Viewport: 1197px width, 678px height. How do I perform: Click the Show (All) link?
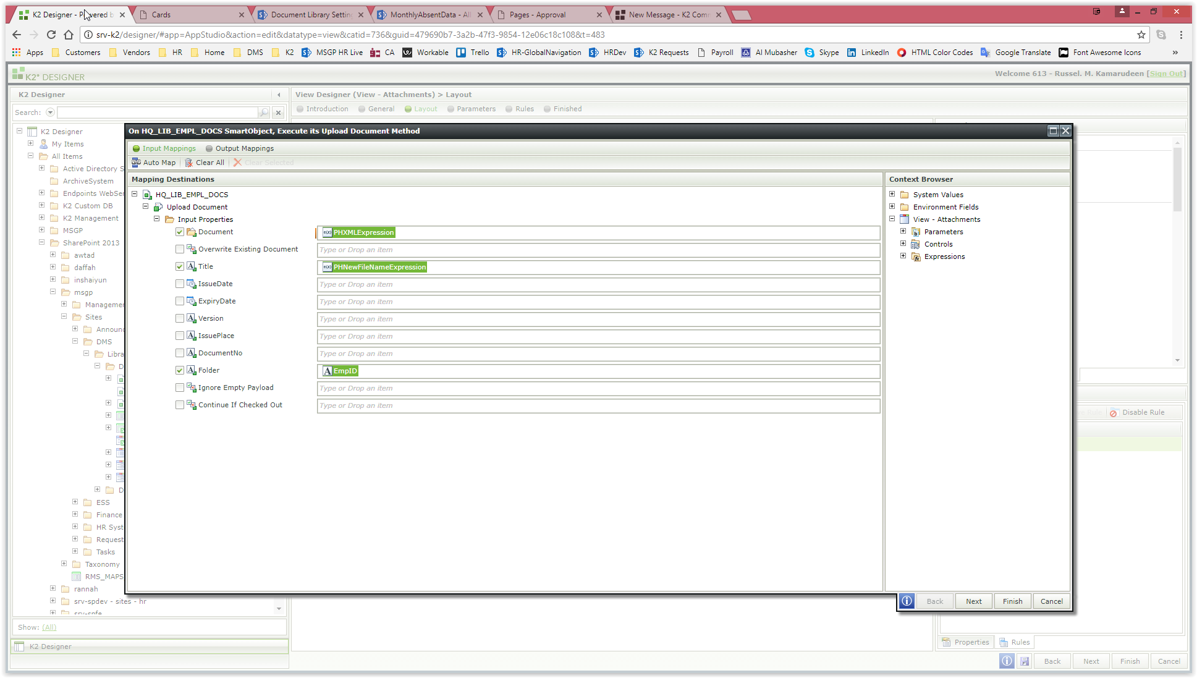click(49, 627)
